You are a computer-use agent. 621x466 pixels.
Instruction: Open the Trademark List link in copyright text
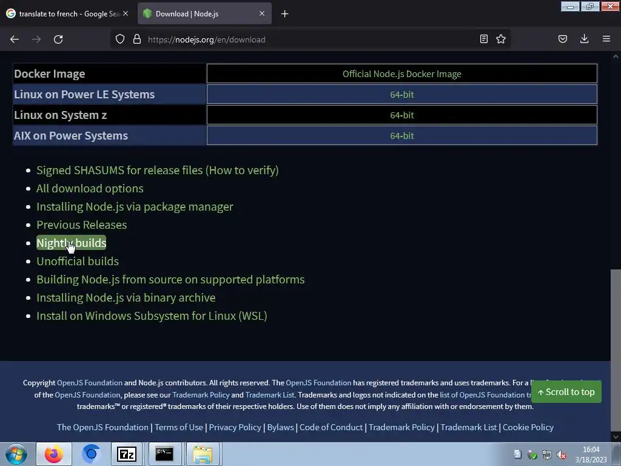270,394
